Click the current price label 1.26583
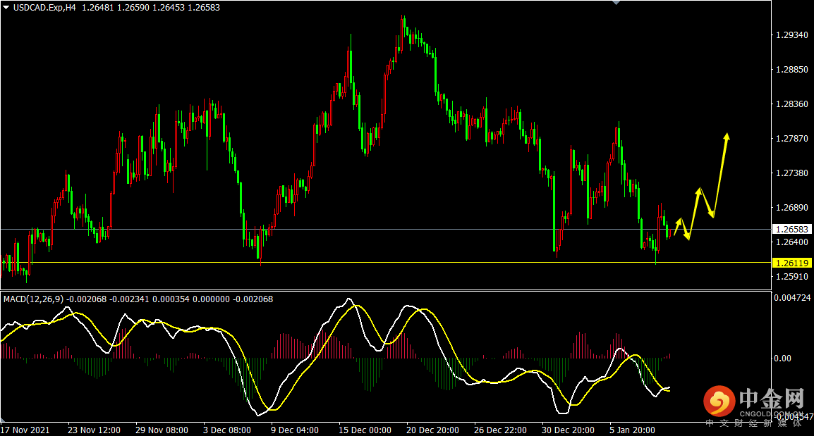 pos(792,229)
